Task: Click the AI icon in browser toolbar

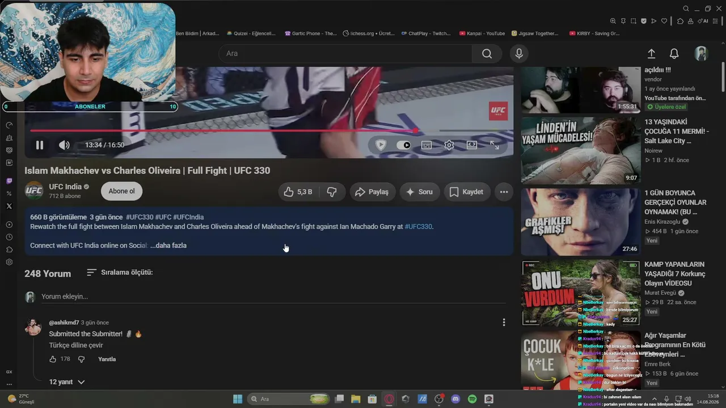Action: (x=703, y=21)
